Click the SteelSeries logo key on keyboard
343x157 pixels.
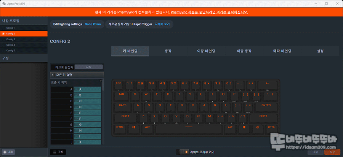pos(258,129)
